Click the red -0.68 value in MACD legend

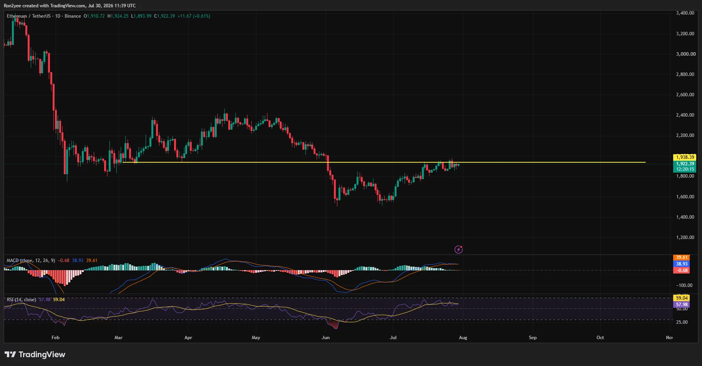click(64, 260)
